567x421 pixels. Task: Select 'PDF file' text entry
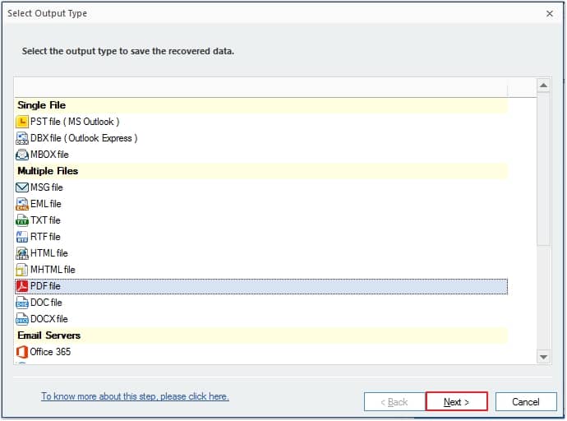[x=45, y=286]
